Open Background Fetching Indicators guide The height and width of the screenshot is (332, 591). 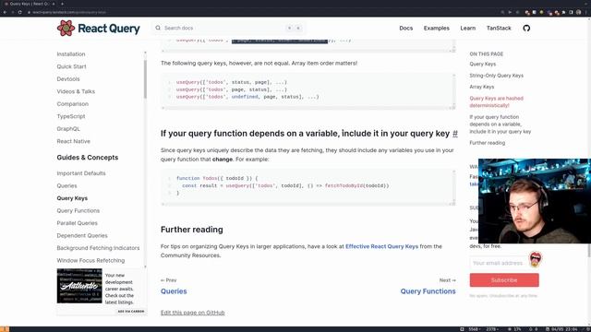[98, 248]
